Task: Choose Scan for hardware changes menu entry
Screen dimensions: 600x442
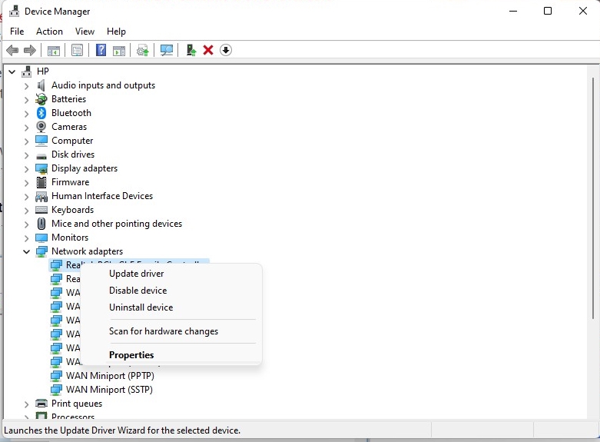Action: tap(164, 331)
